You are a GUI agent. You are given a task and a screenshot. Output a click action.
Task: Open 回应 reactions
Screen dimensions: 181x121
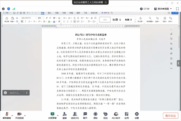pos(105,115)
